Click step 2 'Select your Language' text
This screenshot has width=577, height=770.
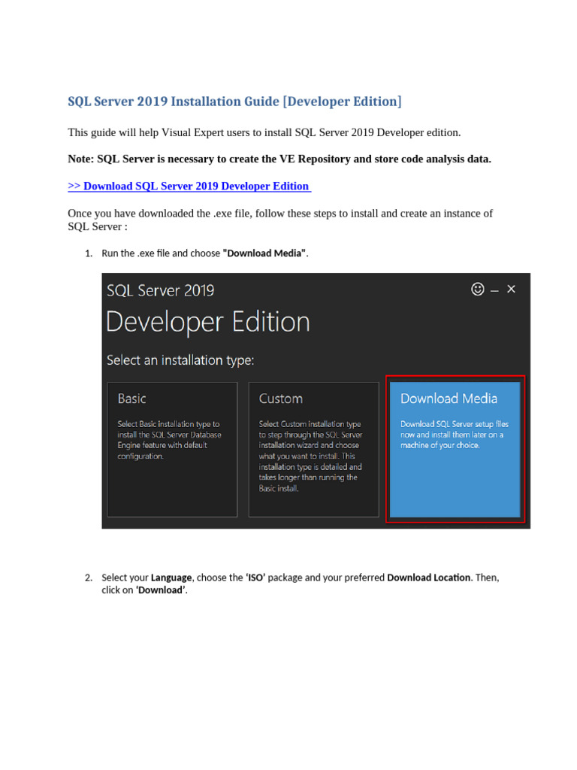[x=301, y=584]
